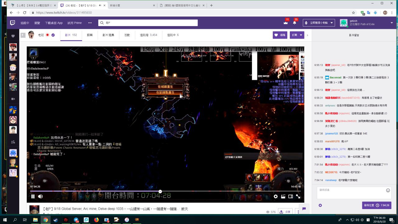Open 追蹤中 6 following tab

tap(173, 35)
